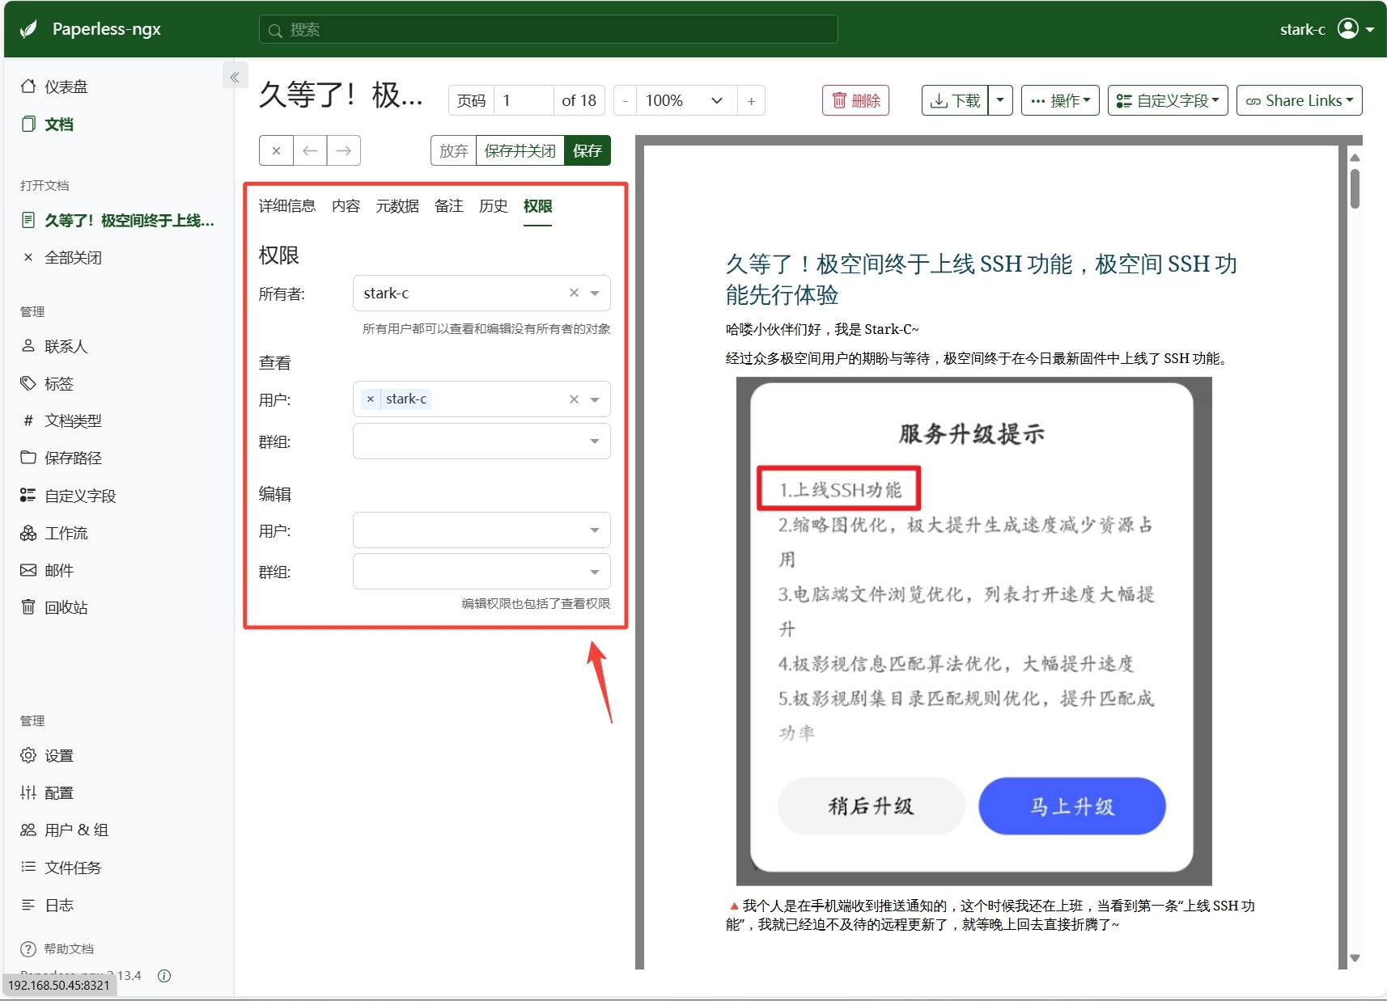Close all open documents via 全部关闭
1387x1001 pixels.
coord(62,257)
